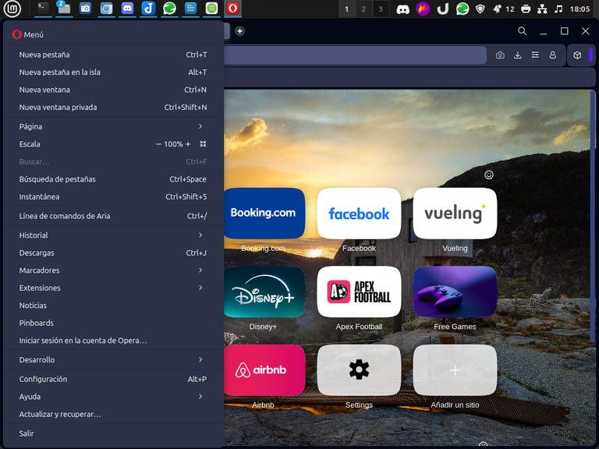This screenshot has height=449, width=599.
Task: Select Nueva pestaña en la isla
Action: (113, 72)
